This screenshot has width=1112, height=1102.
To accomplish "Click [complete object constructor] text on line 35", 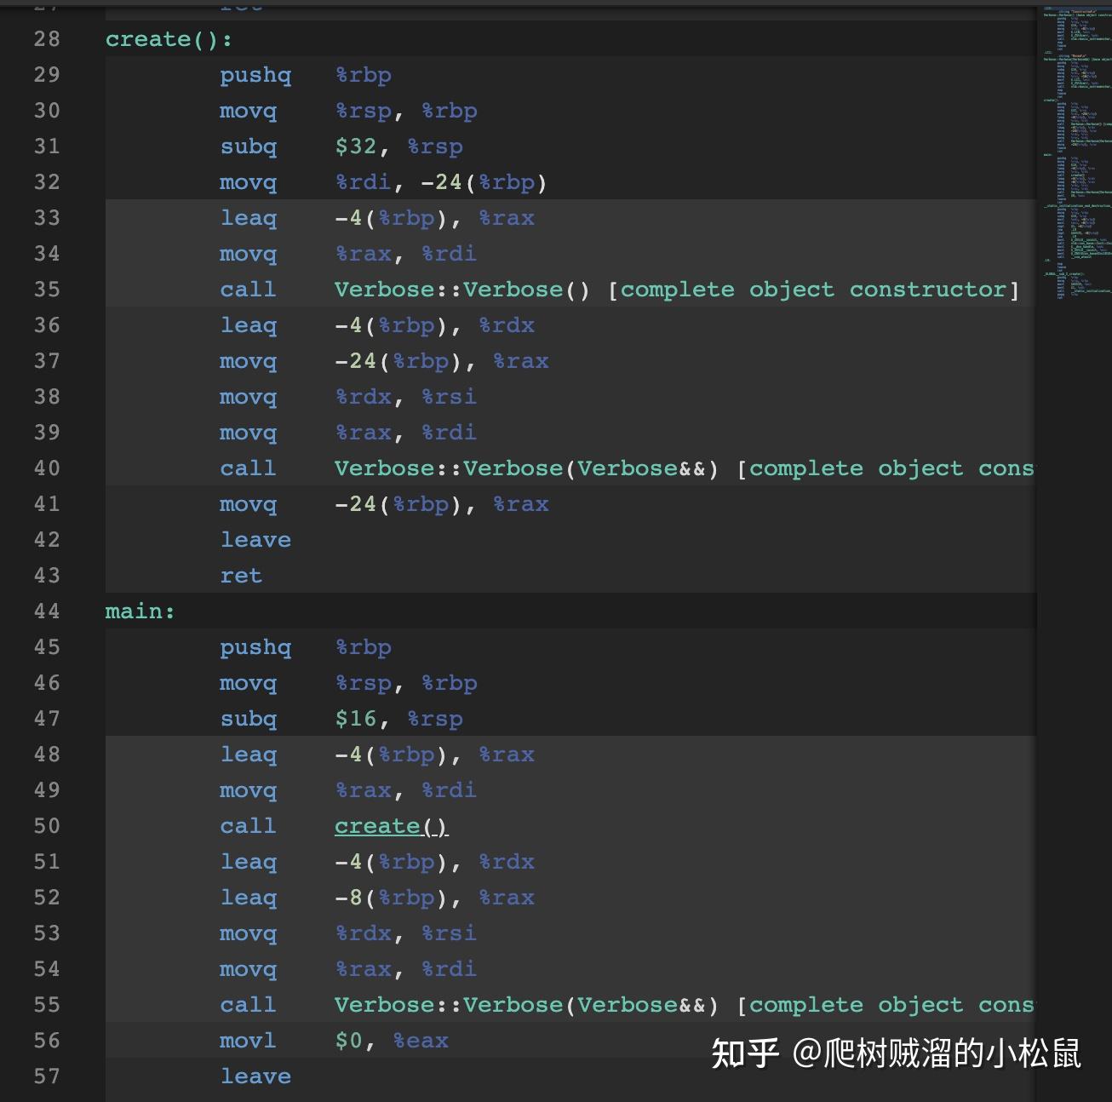I will (x=813, y=290).
